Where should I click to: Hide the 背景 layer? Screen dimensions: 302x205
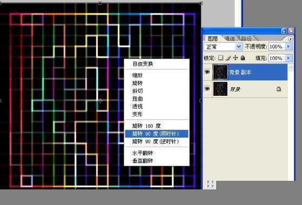[207, 89]
